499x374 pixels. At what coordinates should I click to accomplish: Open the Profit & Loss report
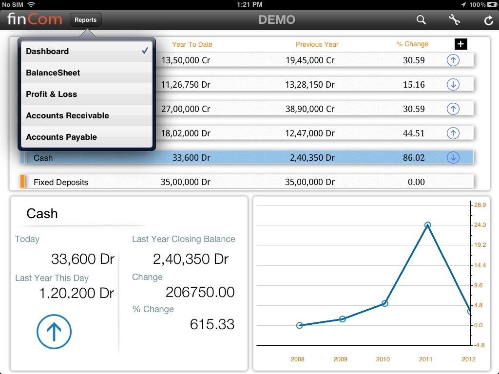(x=86, y=94)
